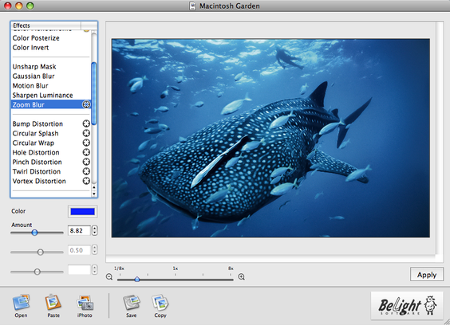The width and height of the screenshot is (450, 325).
Task: Click the center-point icon beside Circular Splash
Action: pos(86,133)
